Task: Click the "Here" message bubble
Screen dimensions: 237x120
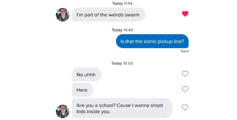Action: [x=82, y=90]
